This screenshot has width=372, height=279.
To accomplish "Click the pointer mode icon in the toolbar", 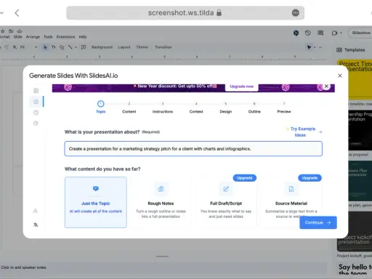I will coord(309,47).
